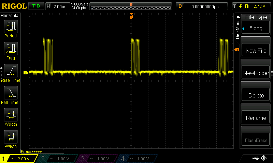273x163 pixels.
Task: Click the orange trigger position marker
Action: coord(131,17)
